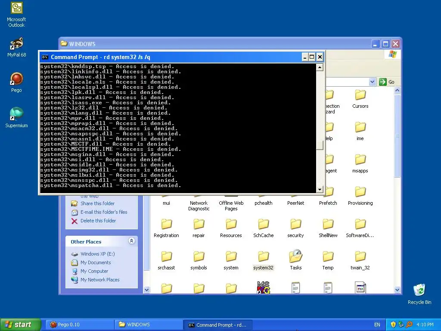This screenshot has height=331, width=441.
Task: Select the pchealth folder label
Action: tap(263, 203)
